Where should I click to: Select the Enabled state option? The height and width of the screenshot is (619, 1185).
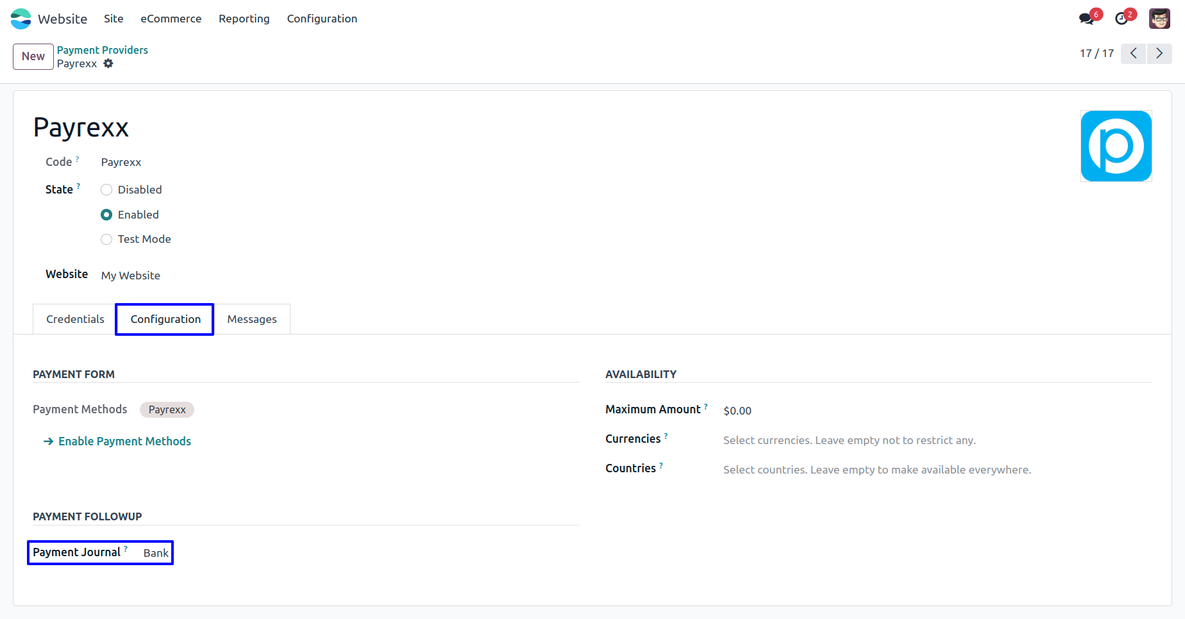coord(106,215)
